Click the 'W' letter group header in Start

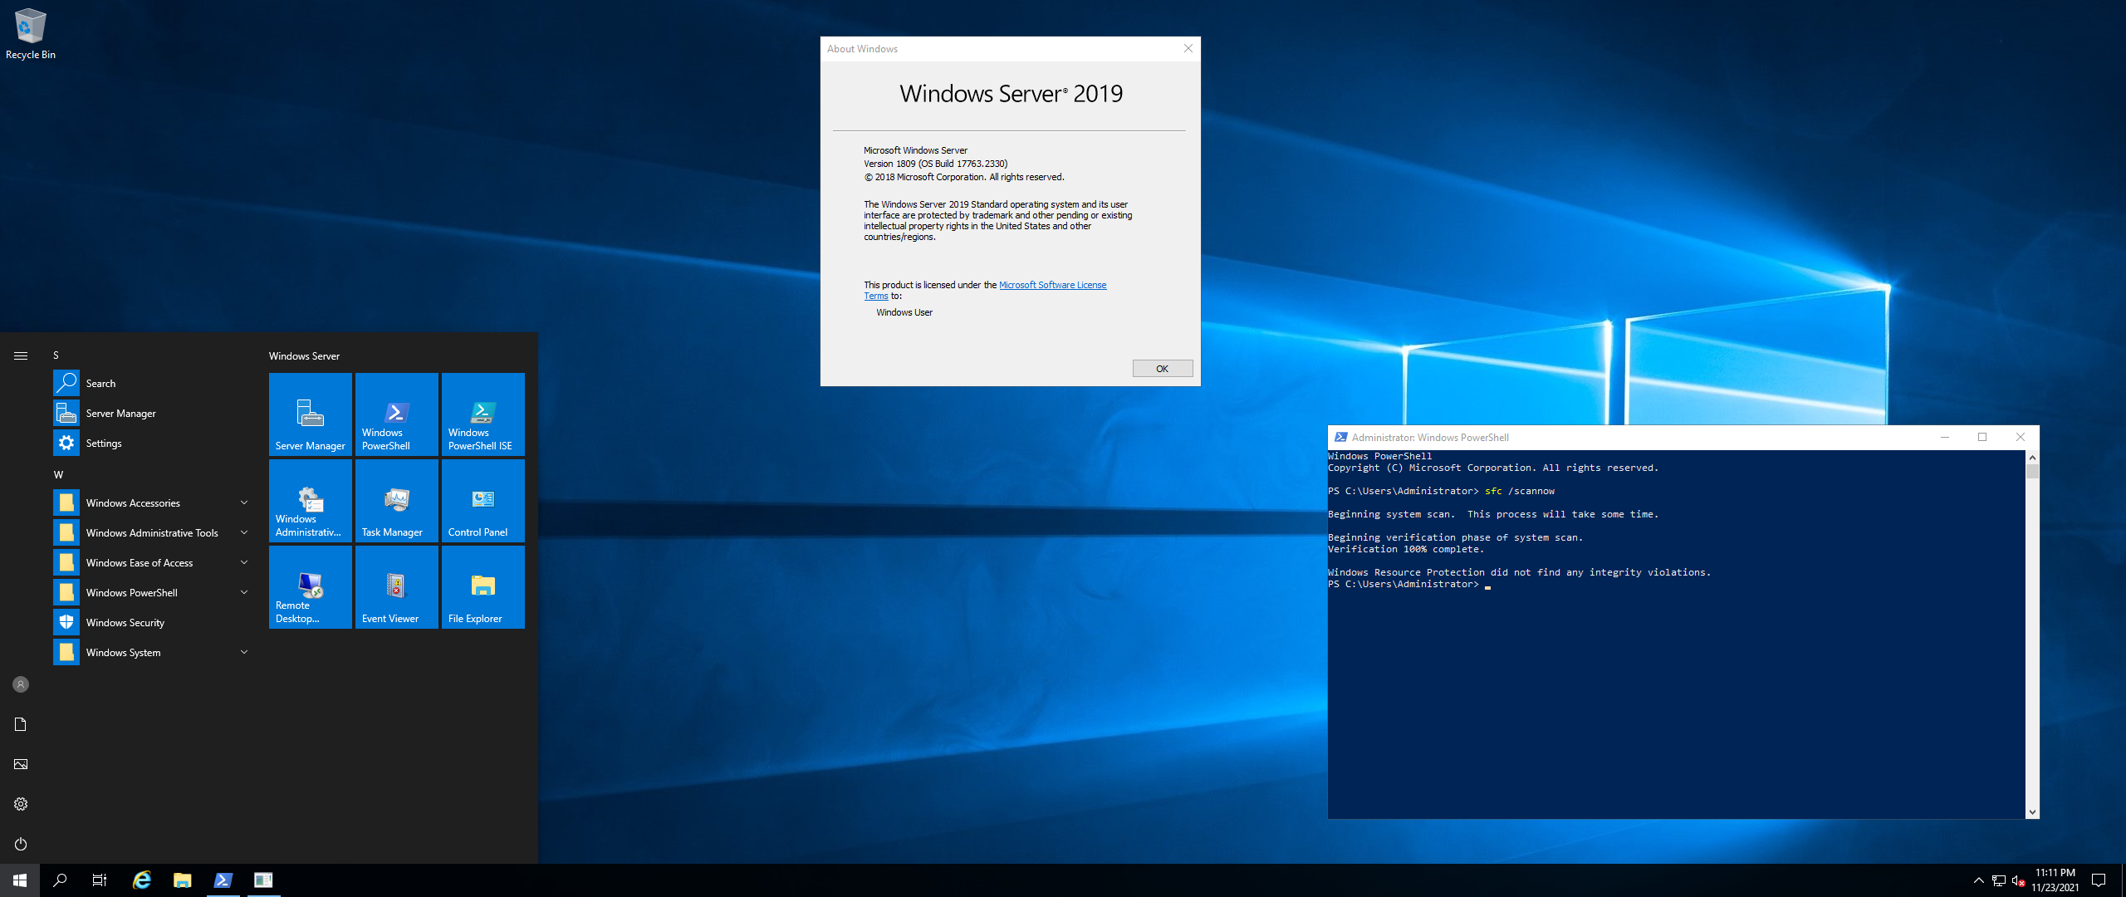pyautogui.click(x=58, y=474)
